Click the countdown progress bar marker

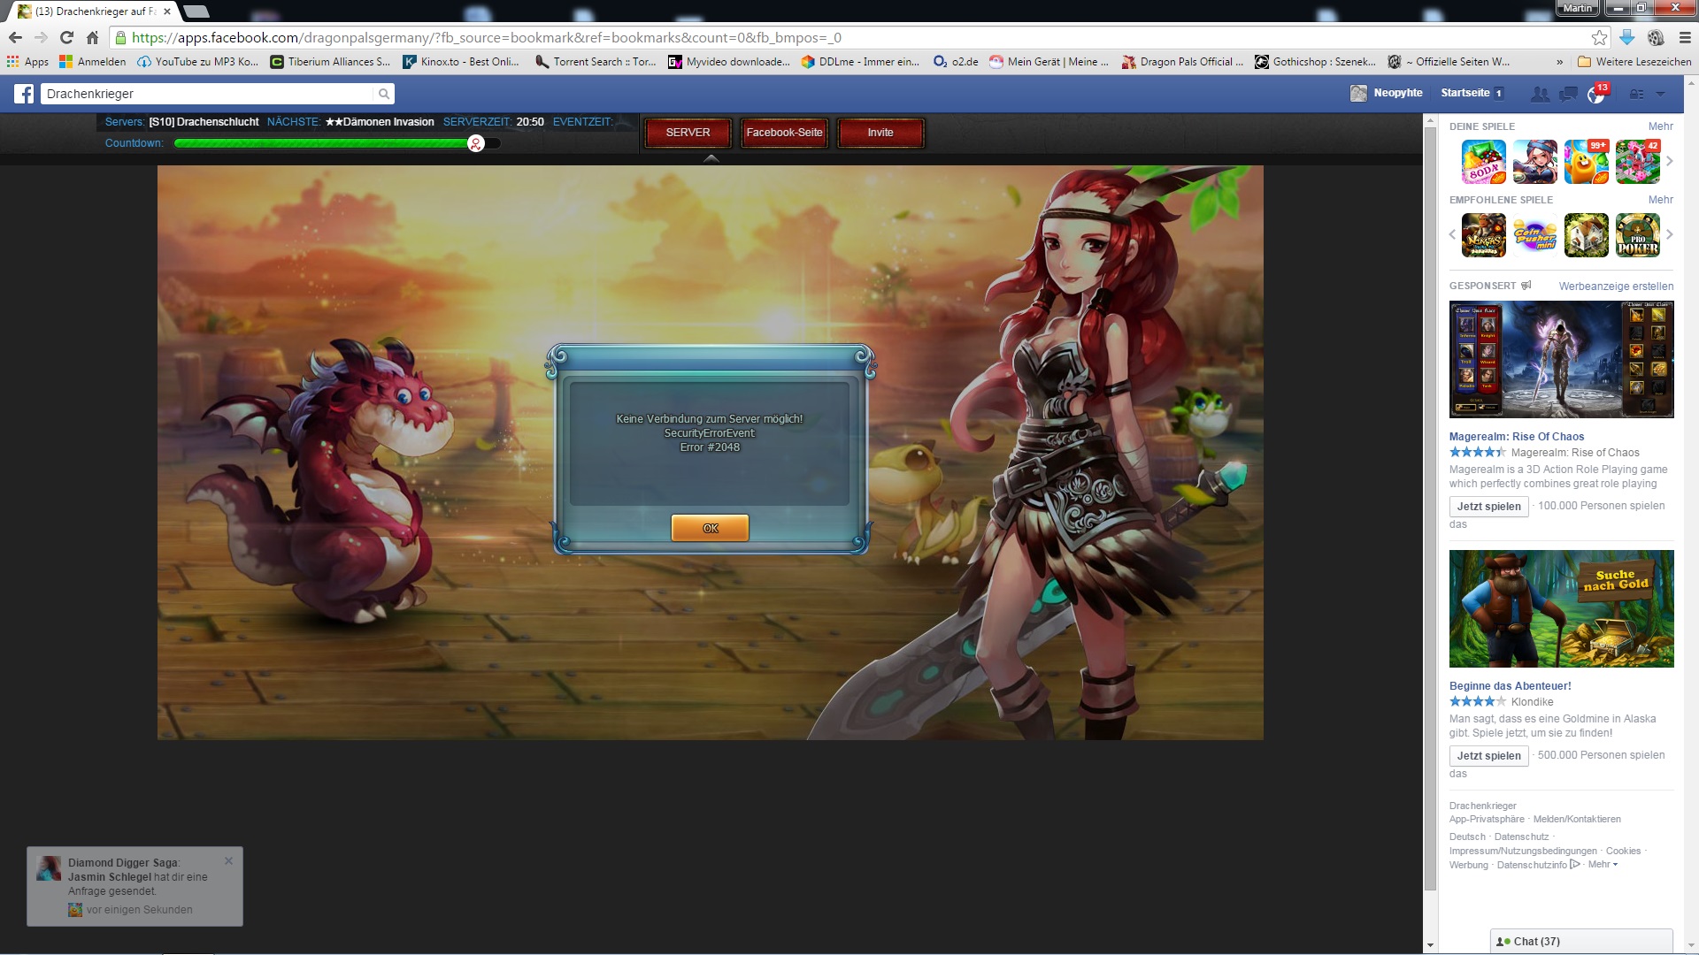476,143
